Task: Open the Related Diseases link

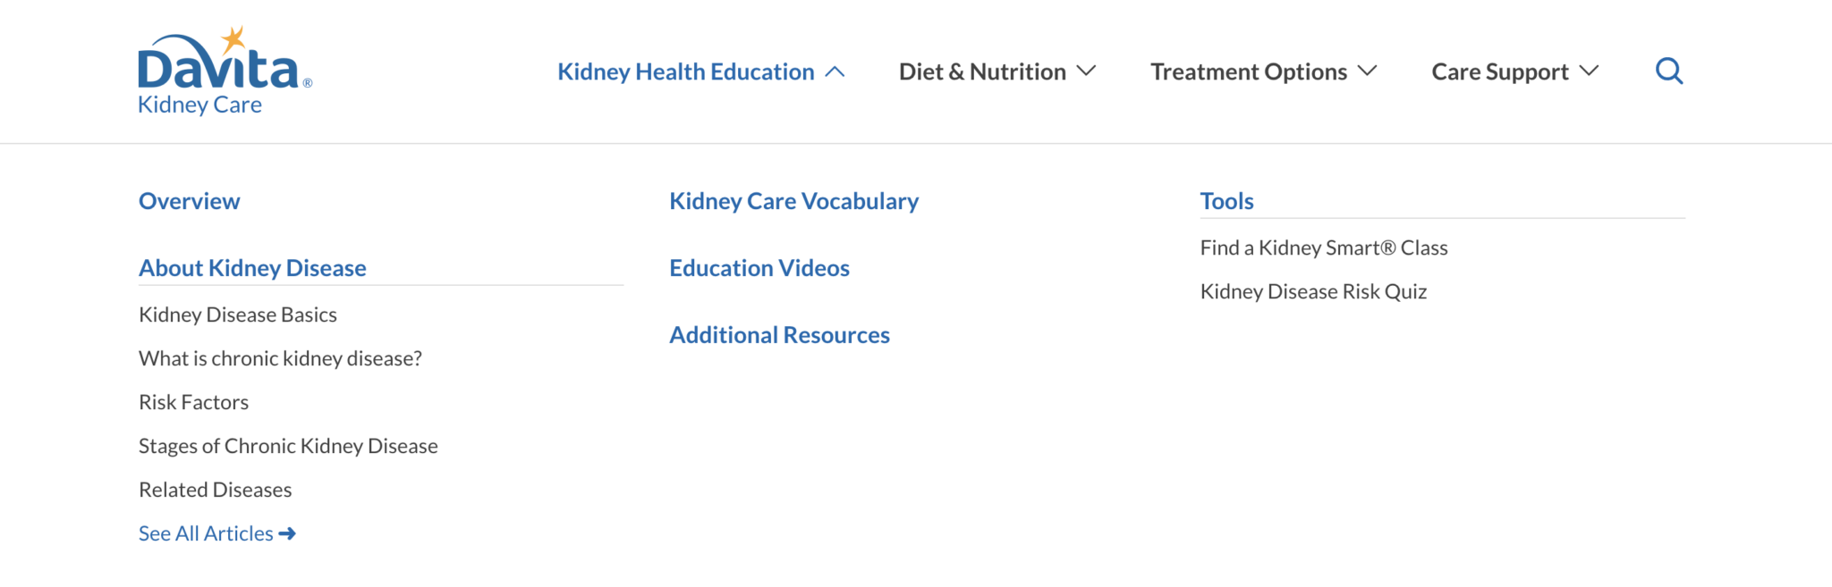Action: 215,490
